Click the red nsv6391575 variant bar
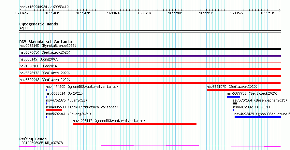The image size is (290, 150). tap(244, 90)
